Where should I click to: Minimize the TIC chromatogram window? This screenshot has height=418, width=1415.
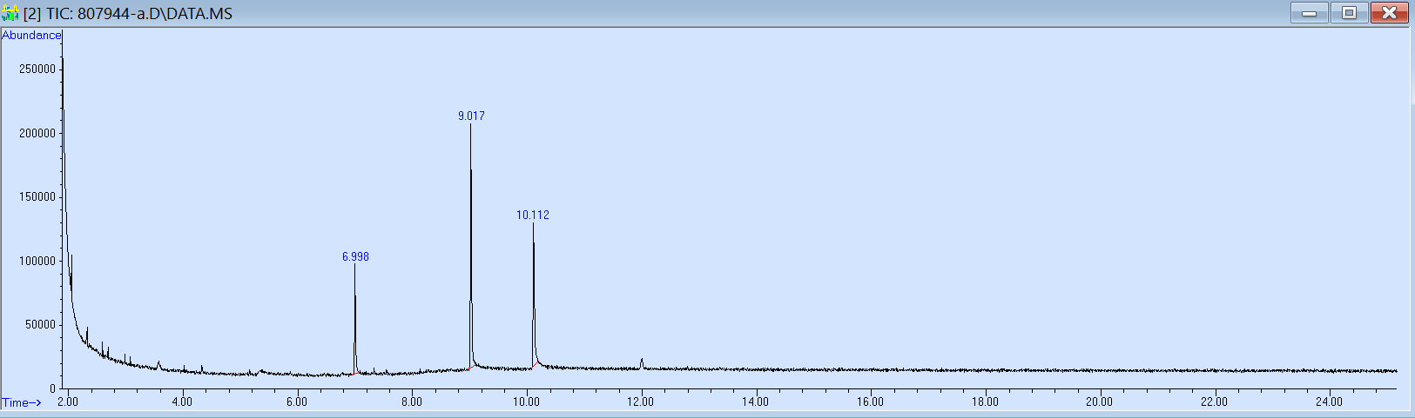point(1309,13)
